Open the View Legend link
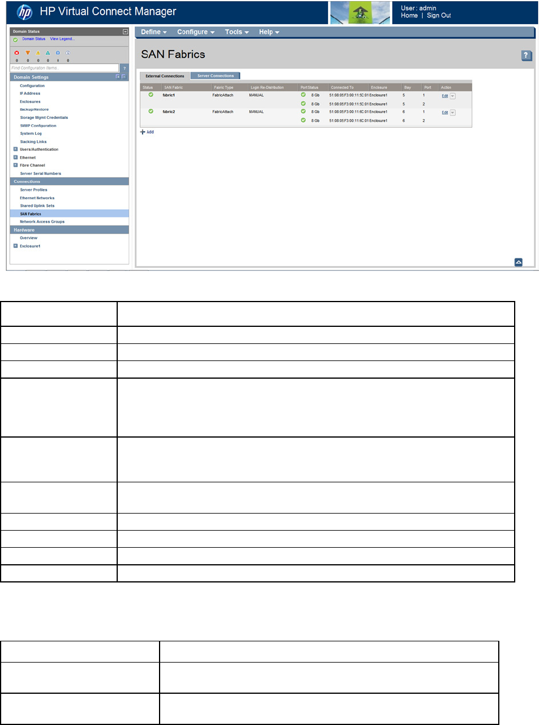Viewport: 540px width, 725px height. pyautogui.click(x=63, y=39)
